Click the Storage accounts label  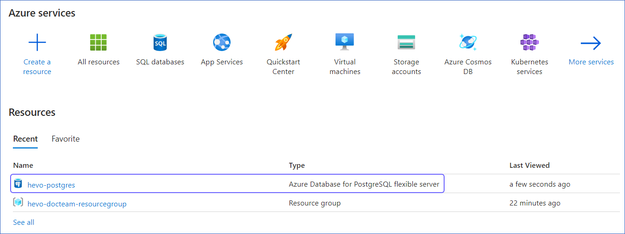(406, 67)
